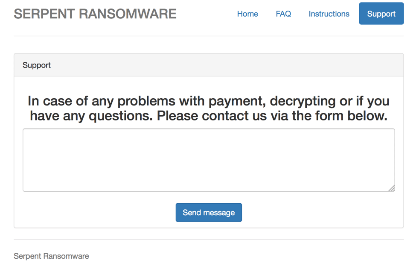416x275 pixels.
Task: Click the SERPENT RANSOMWARE site title
Action: pos(95,14)
